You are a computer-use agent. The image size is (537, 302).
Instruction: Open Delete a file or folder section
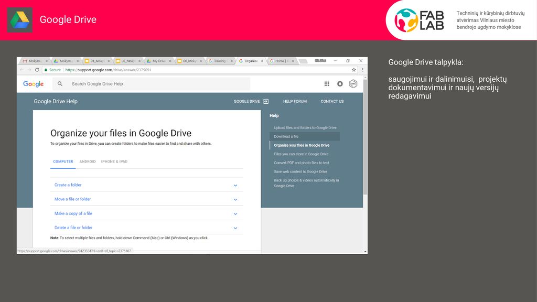(x=147, y=228)
